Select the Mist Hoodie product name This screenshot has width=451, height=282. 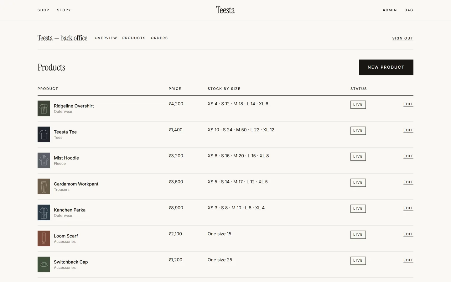[x=66, y=158]
